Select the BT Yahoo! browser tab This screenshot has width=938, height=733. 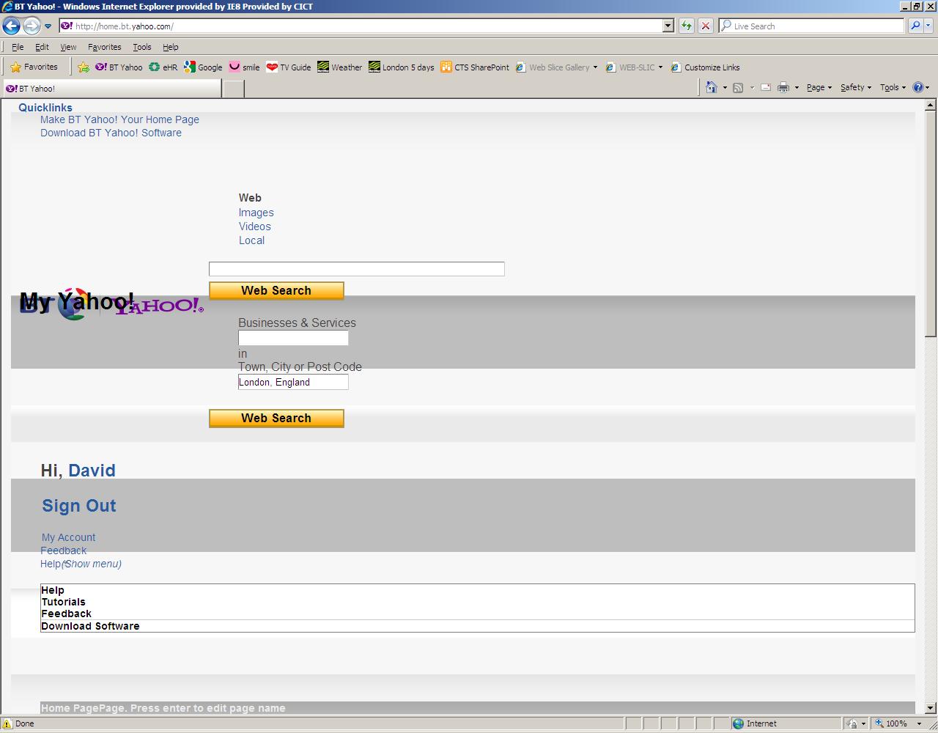click(110, 89)
